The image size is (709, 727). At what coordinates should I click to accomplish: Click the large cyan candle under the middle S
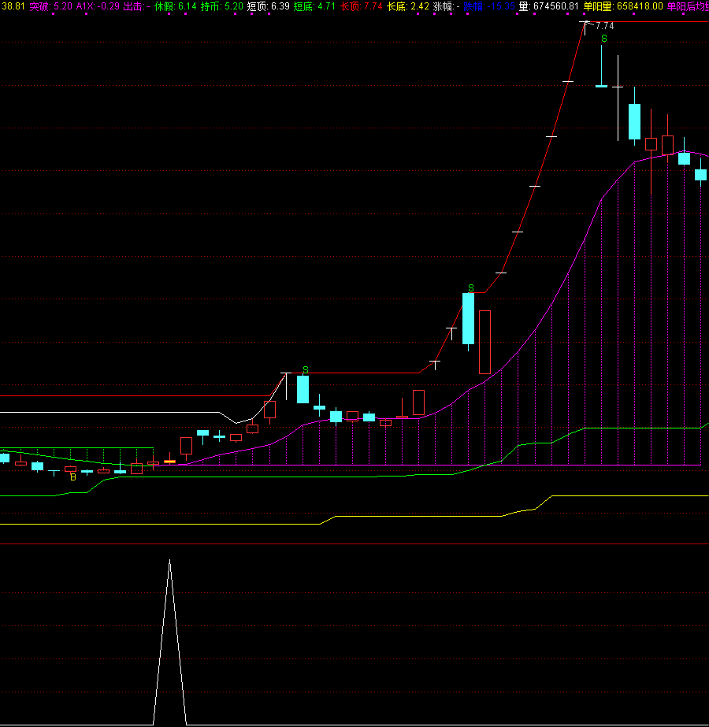coord(468,318)
